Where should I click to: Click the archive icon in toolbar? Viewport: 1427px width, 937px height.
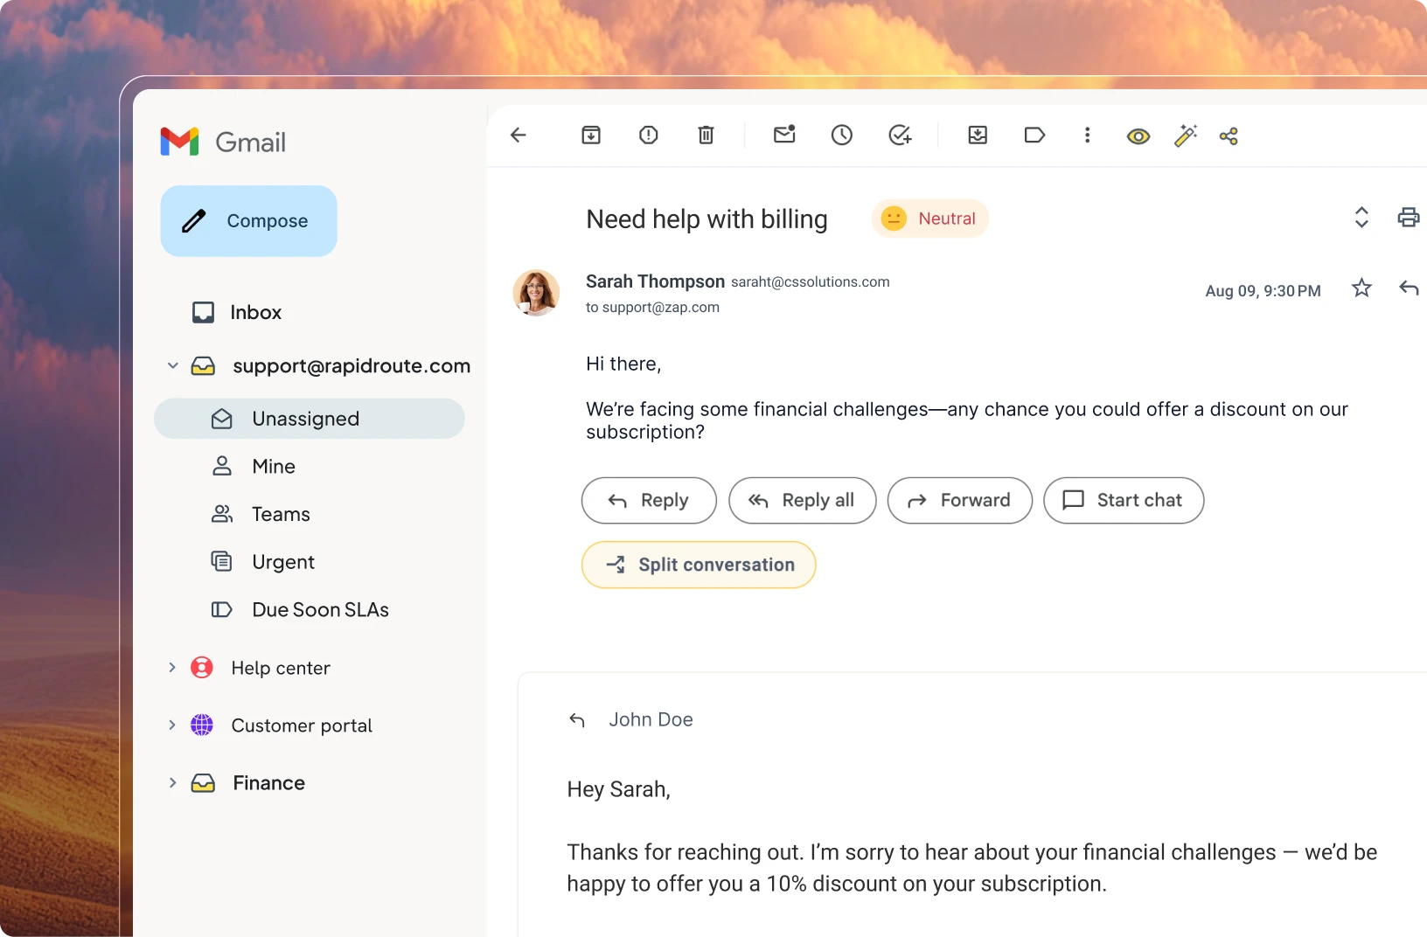[591, 135]
